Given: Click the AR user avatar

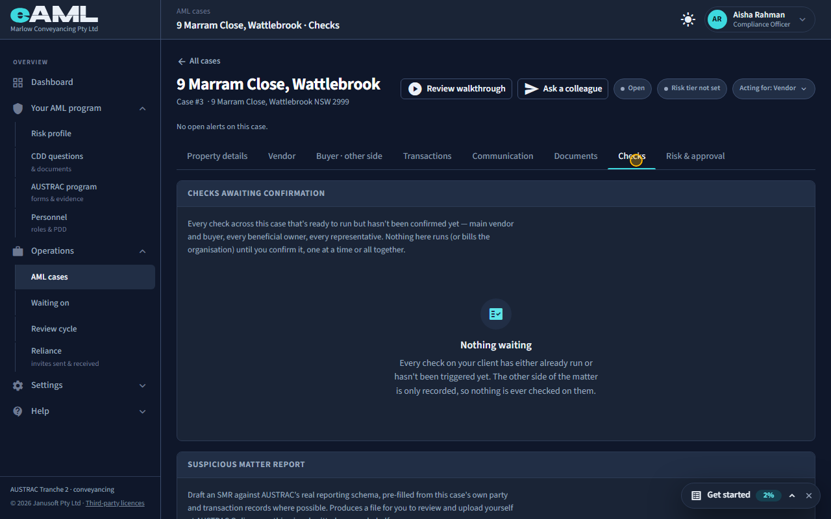Looking at the screenshot, I should 717,19.
